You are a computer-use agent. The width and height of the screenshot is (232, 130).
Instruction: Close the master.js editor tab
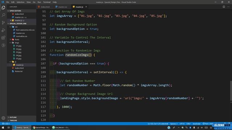[86, 7]
